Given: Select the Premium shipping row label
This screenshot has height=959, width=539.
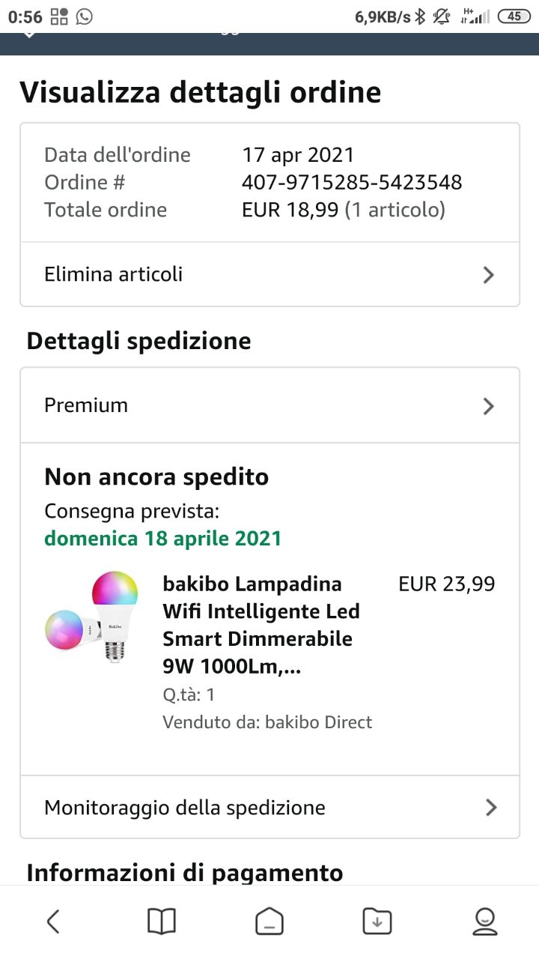Looking at the screenshot, I should click(86, 405).
